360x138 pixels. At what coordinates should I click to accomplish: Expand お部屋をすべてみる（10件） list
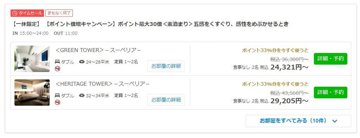298,121
